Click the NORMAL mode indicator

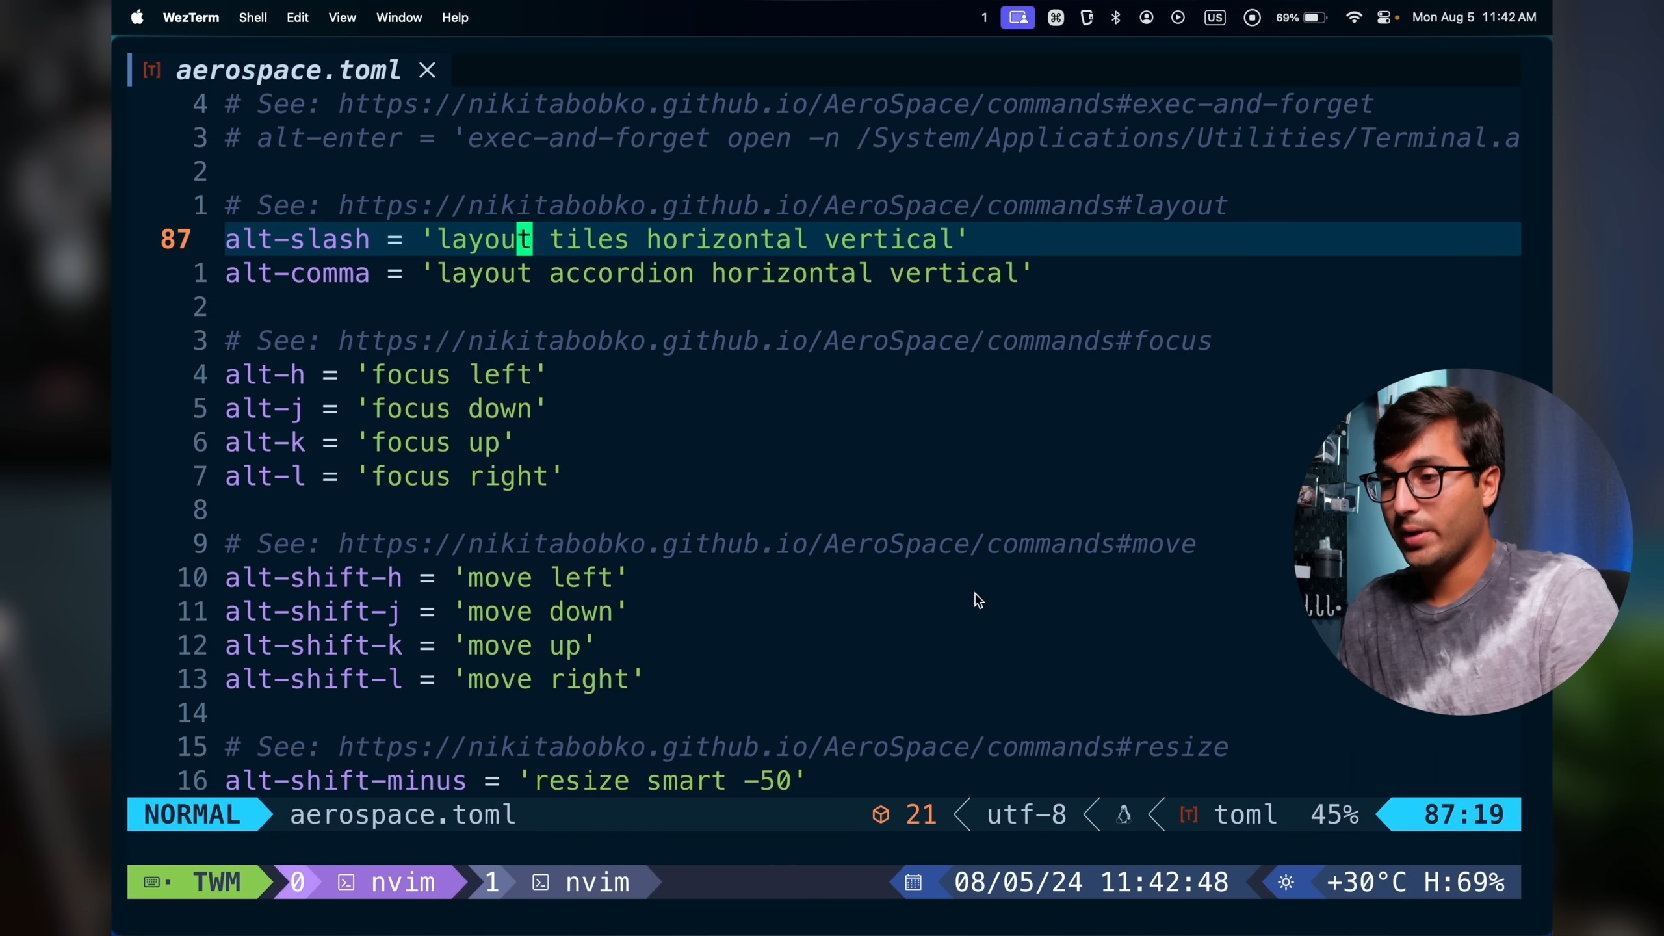coord(192,814)
